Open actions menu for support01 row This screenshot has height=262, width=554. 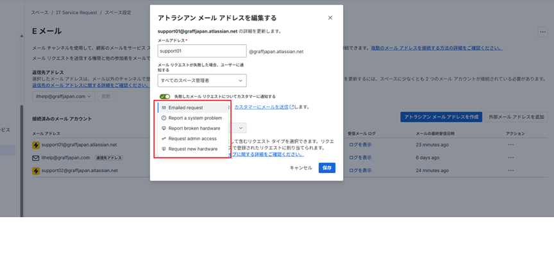(x=510, y=145)
